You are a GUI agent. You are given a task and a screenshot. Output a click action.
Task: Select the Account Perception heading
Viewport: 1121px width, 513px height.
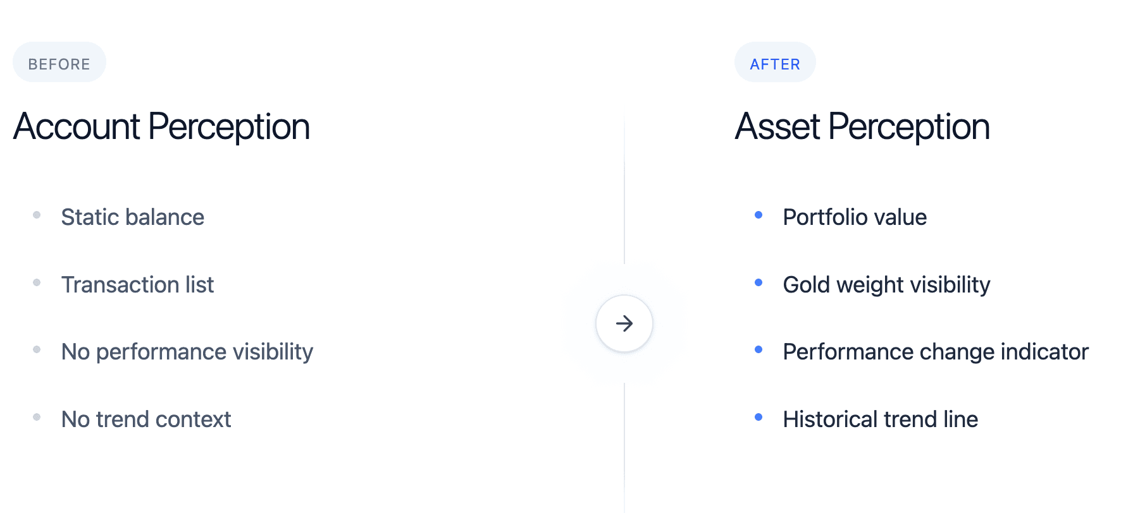tap(161, 126)
